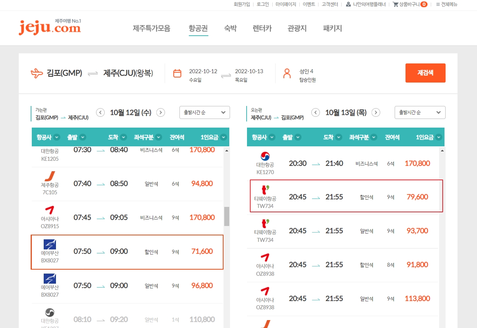The width and height of the screenshot is (477, 328).
Task: Go to the next day after 10월 13일
Action: pyautogui.click(x=376, y=112)
